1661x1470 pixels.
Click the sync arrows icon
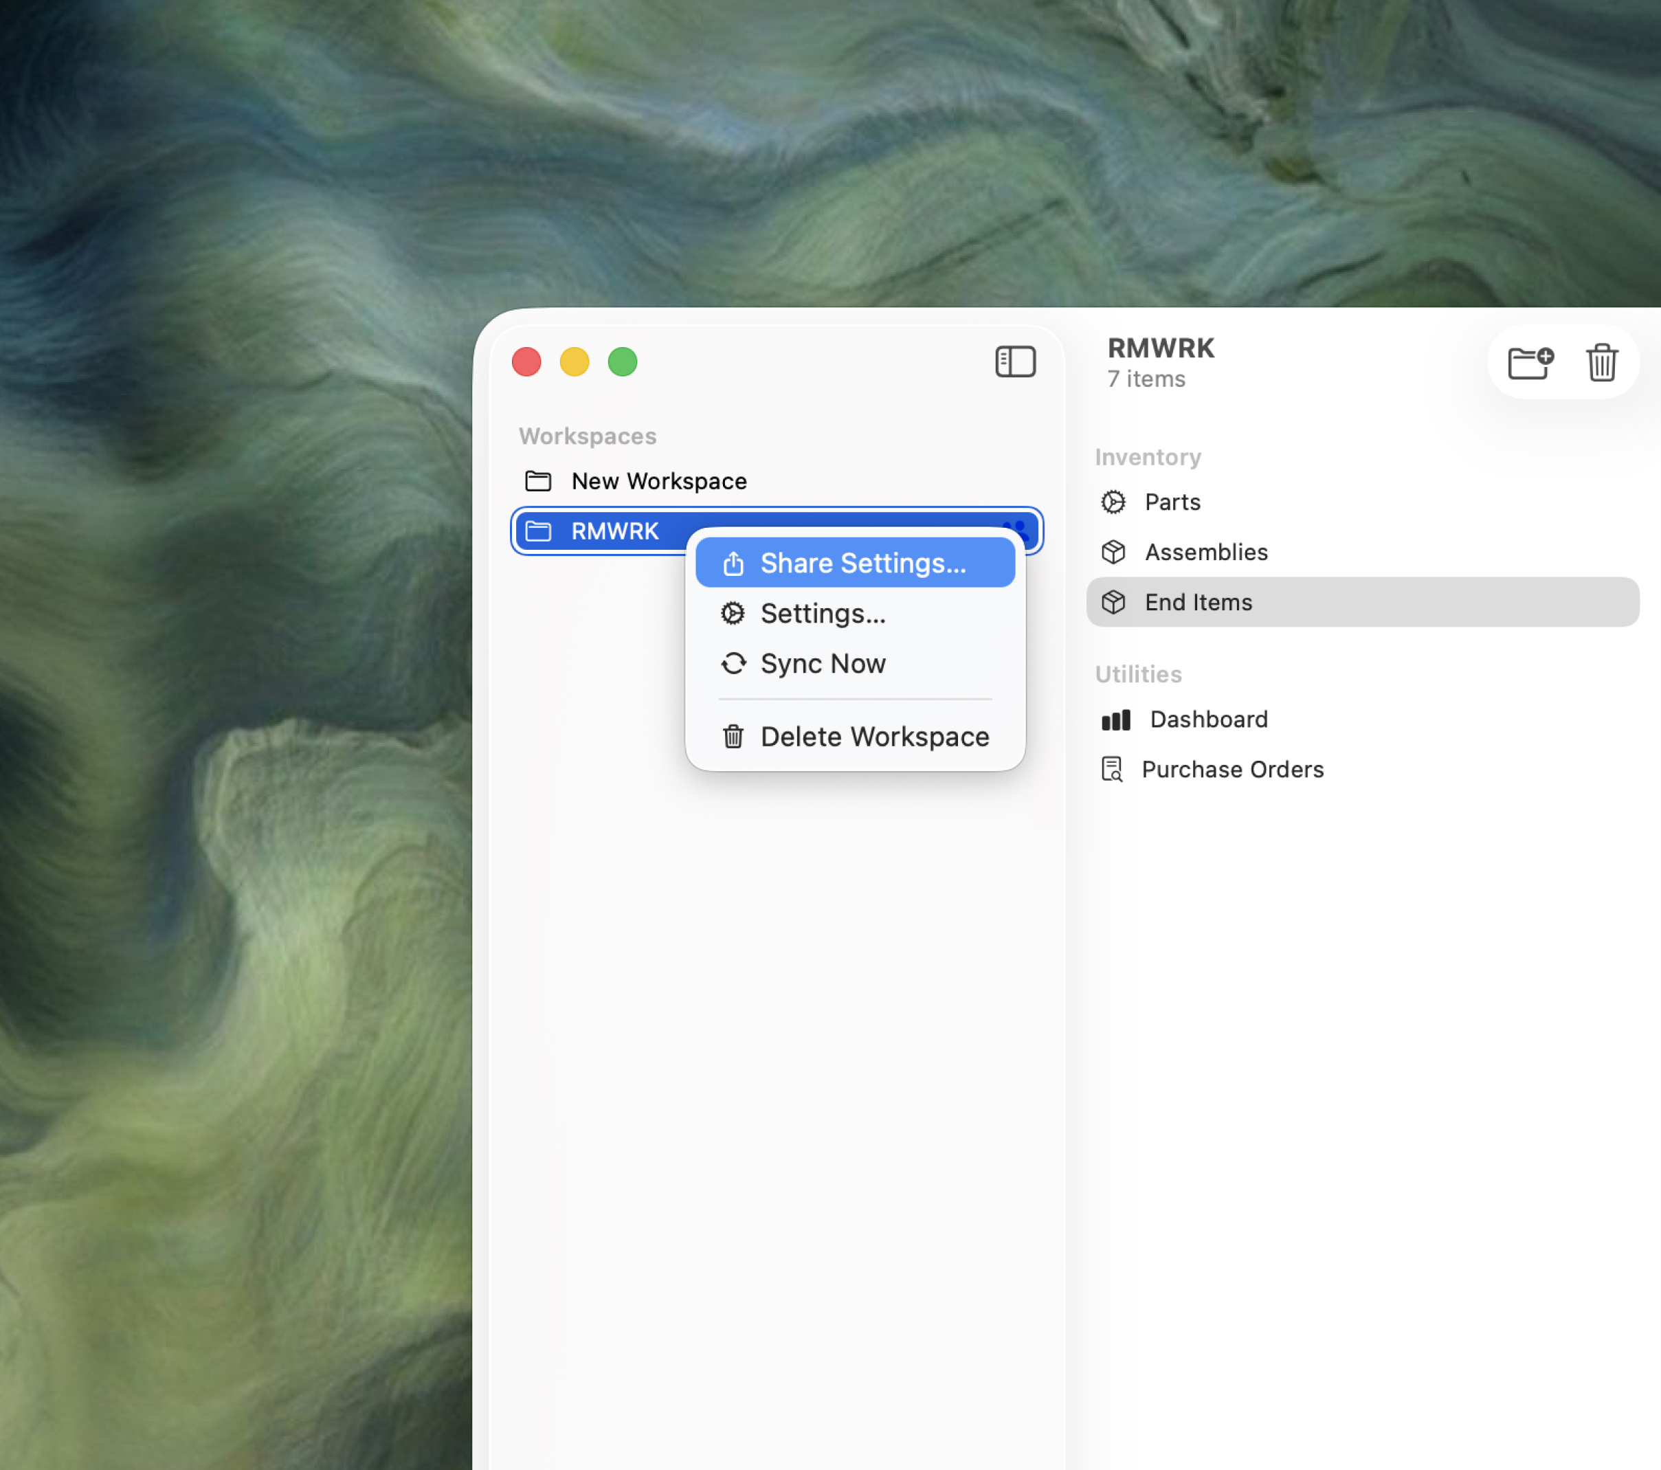(x=733, y=664)
